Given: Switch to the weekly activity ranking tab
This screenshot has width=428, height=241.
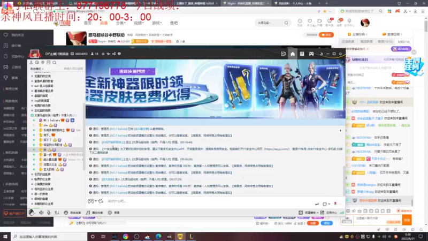Looking at the screenshot, I should click(366, 42).
